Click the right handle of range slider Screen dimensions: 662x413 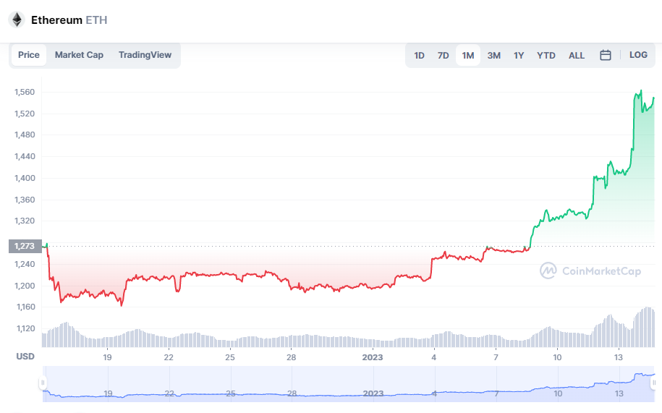654,383
